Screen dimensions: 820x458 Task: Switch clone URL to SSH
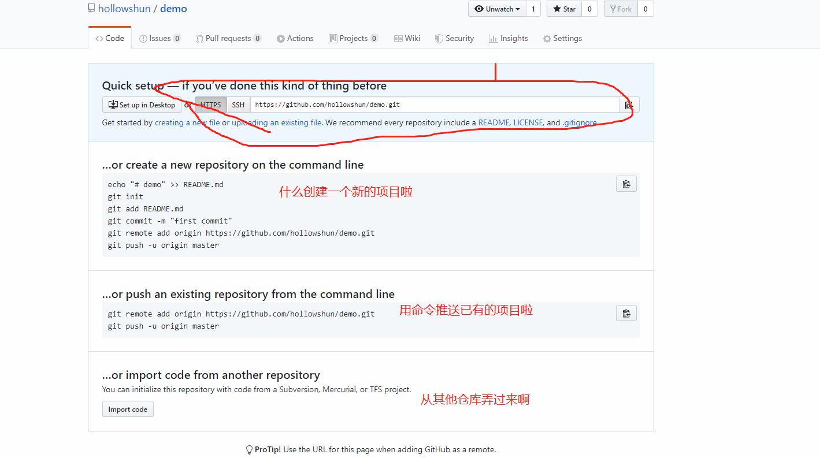pos(238,105)
